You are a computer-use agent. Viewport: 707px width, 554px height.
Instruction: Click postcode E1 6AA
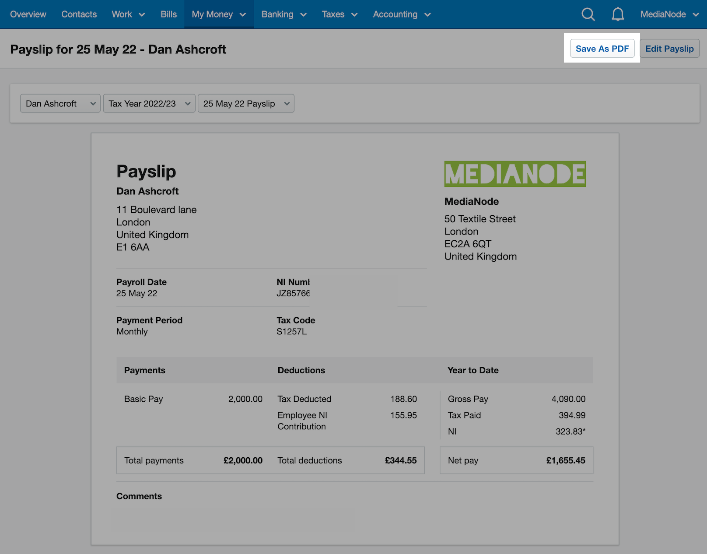point(133,247)
